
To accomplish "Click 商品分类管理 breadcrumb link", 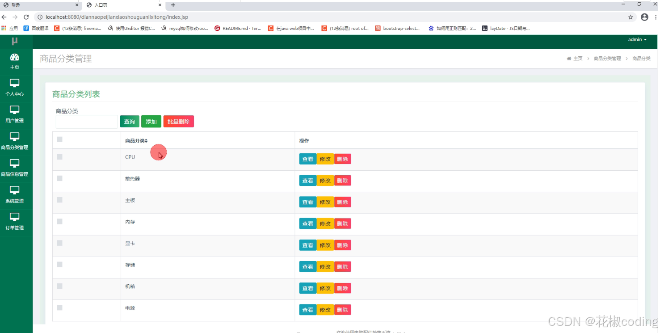I will tap(607, 59).
